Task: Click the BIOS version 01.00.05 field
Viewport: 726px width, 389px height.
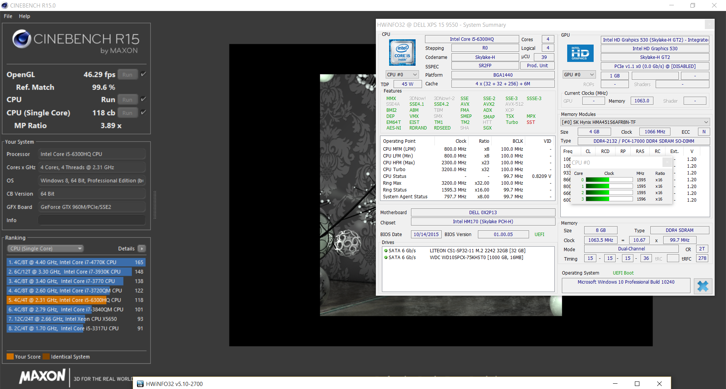Action: tap(503, 235)
